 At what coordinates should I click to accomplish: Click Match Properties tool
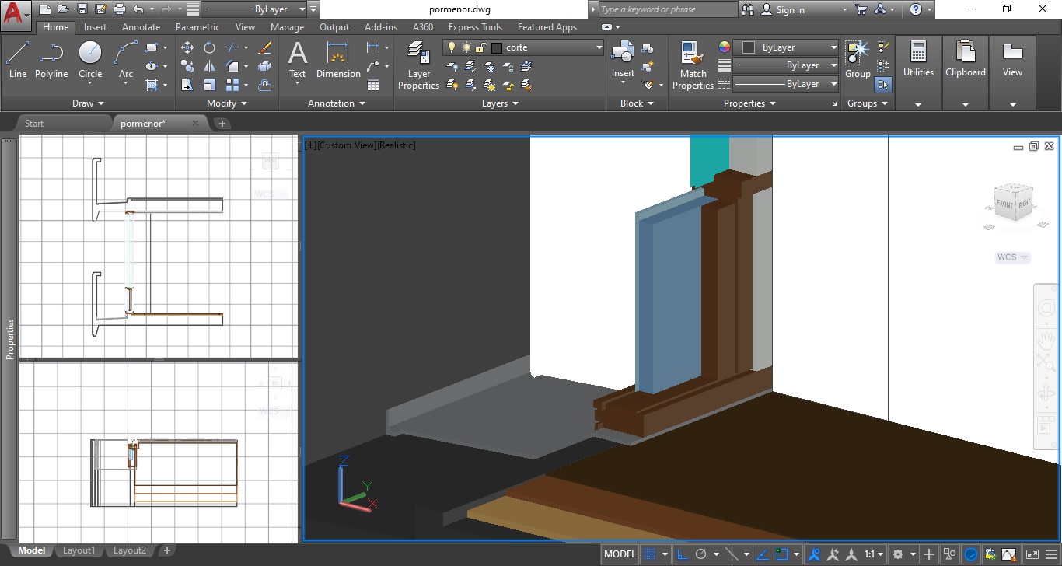pos(693,65)
